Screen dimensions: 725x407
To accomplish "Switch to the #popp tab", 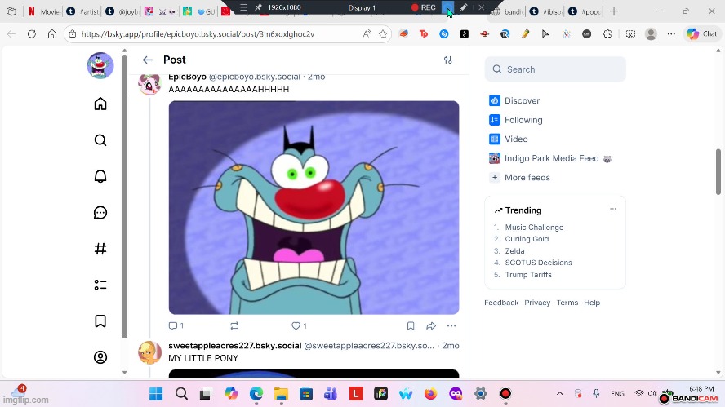I will point(585,11).
